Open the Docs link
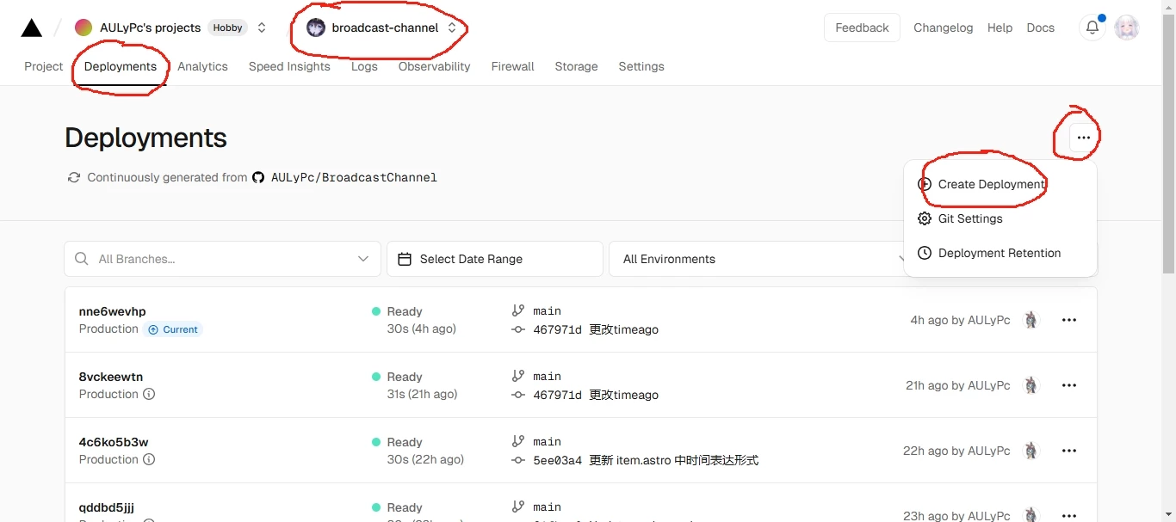The width and height of the screenshot is (1176, 522). 1040,28
